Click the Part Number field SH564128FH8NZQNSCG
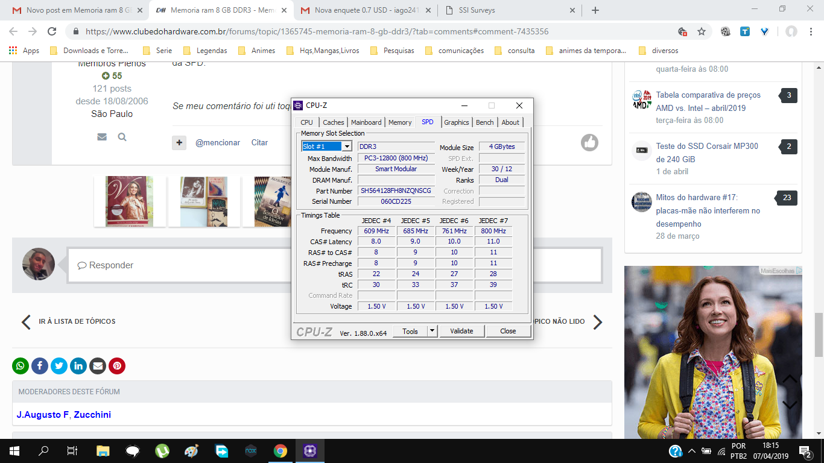Viewport: 824px width, 463px height. [x=396, y=191]
